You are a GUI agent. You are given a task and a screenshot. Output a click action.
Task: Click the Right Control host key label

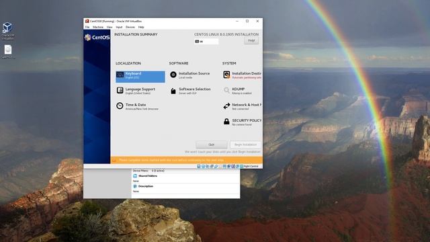(x=251, y=166)
